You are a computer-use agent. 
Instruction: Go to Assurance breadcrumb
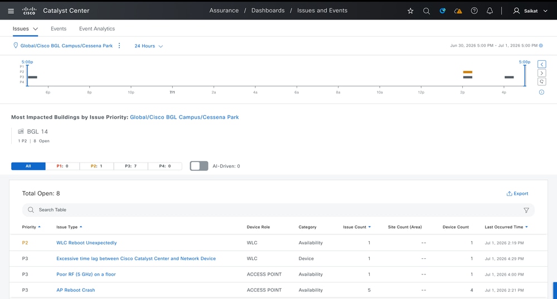[224, 11]
